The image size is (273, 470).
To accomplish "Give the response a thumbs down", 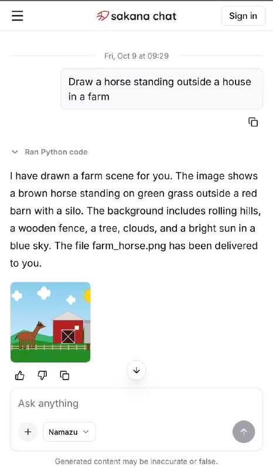I will point(42,375).
